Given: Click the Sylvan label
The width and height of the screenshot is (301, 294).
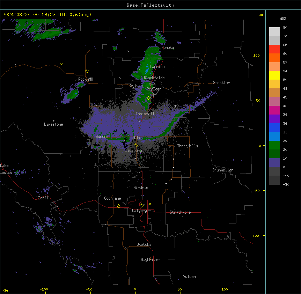Looking at the screenshot, I should click(x=136, y=86).
